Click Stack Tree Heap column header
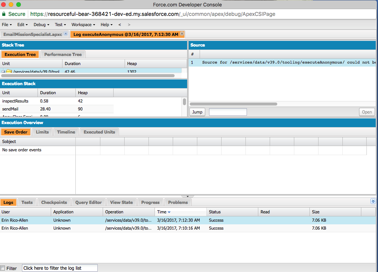 156,64
